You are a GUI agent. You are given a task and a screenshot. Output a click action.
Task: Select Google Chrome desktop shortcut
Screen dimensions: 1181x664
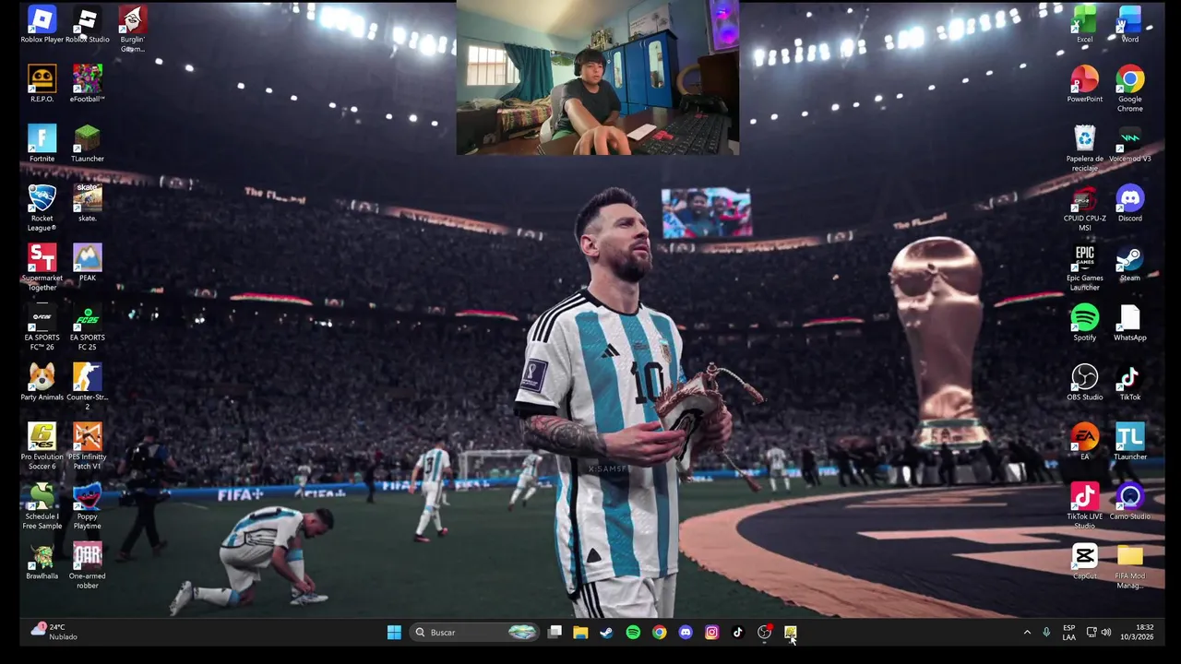(x=1129, y=89)
